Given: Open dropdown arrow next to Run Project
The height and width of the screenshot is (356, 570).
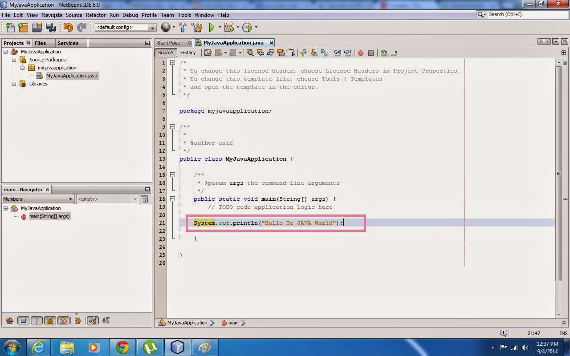Looking at the screenshot, I should coord(220,28).
